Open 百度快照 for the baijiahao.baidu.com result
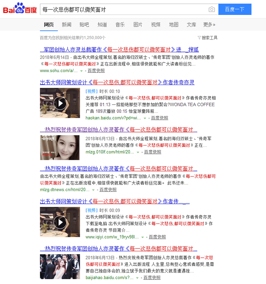The width and height of the screenshot is (266, 284). 152,278
